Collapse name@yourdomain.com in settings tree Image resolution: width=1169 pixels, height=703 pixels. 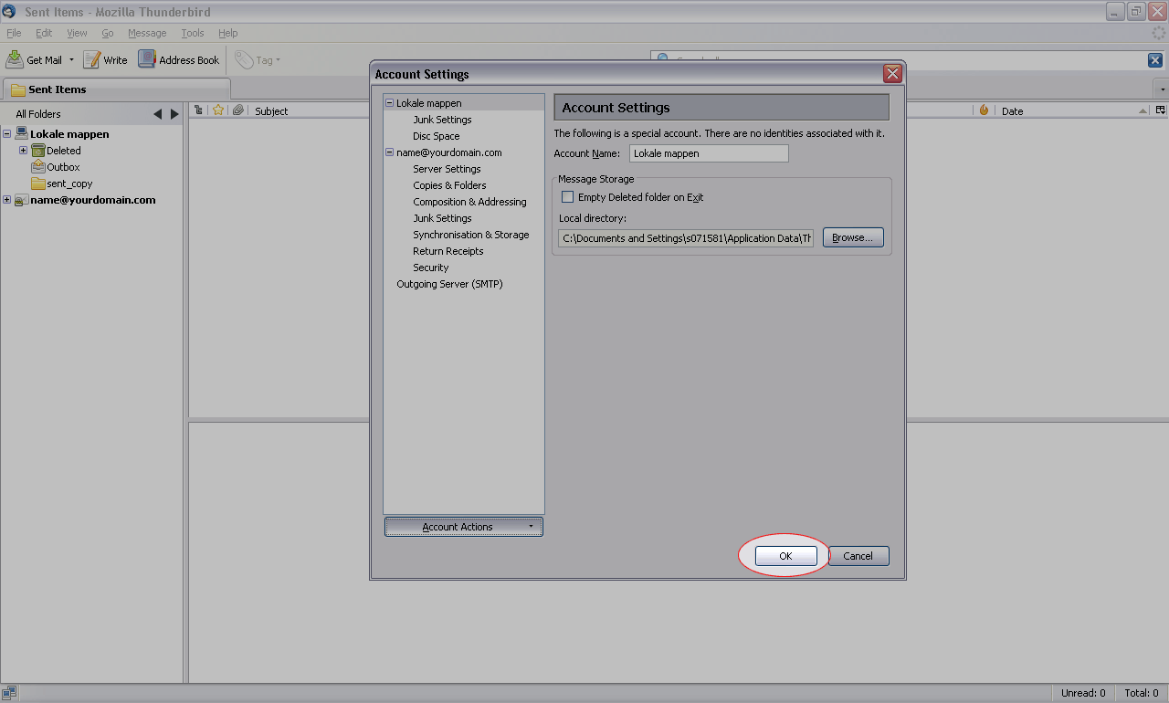coord(389,152)
